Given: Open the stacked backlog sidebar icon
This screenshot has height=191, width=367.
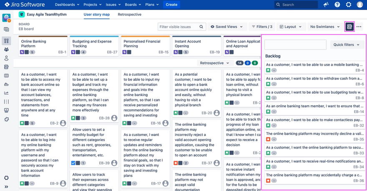Looking at the screenshot, I should [6, 67].
